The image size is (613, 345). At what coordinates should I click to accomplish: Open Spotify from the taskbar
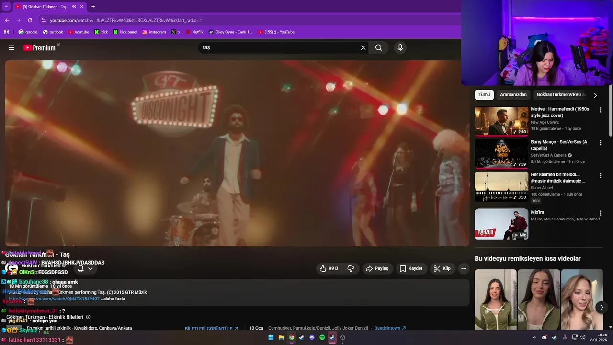point(322,337)
